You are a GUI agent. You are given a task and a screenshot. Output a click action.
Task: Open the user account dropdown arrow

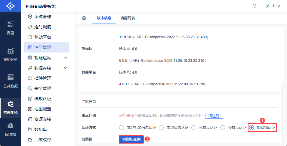[x=278, y=6]
